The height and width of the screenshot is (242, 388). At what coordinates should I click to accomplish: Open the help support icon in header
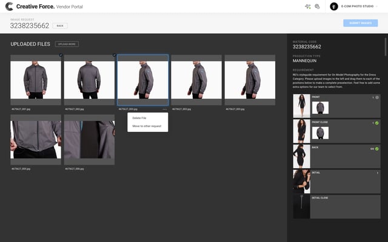317,6
